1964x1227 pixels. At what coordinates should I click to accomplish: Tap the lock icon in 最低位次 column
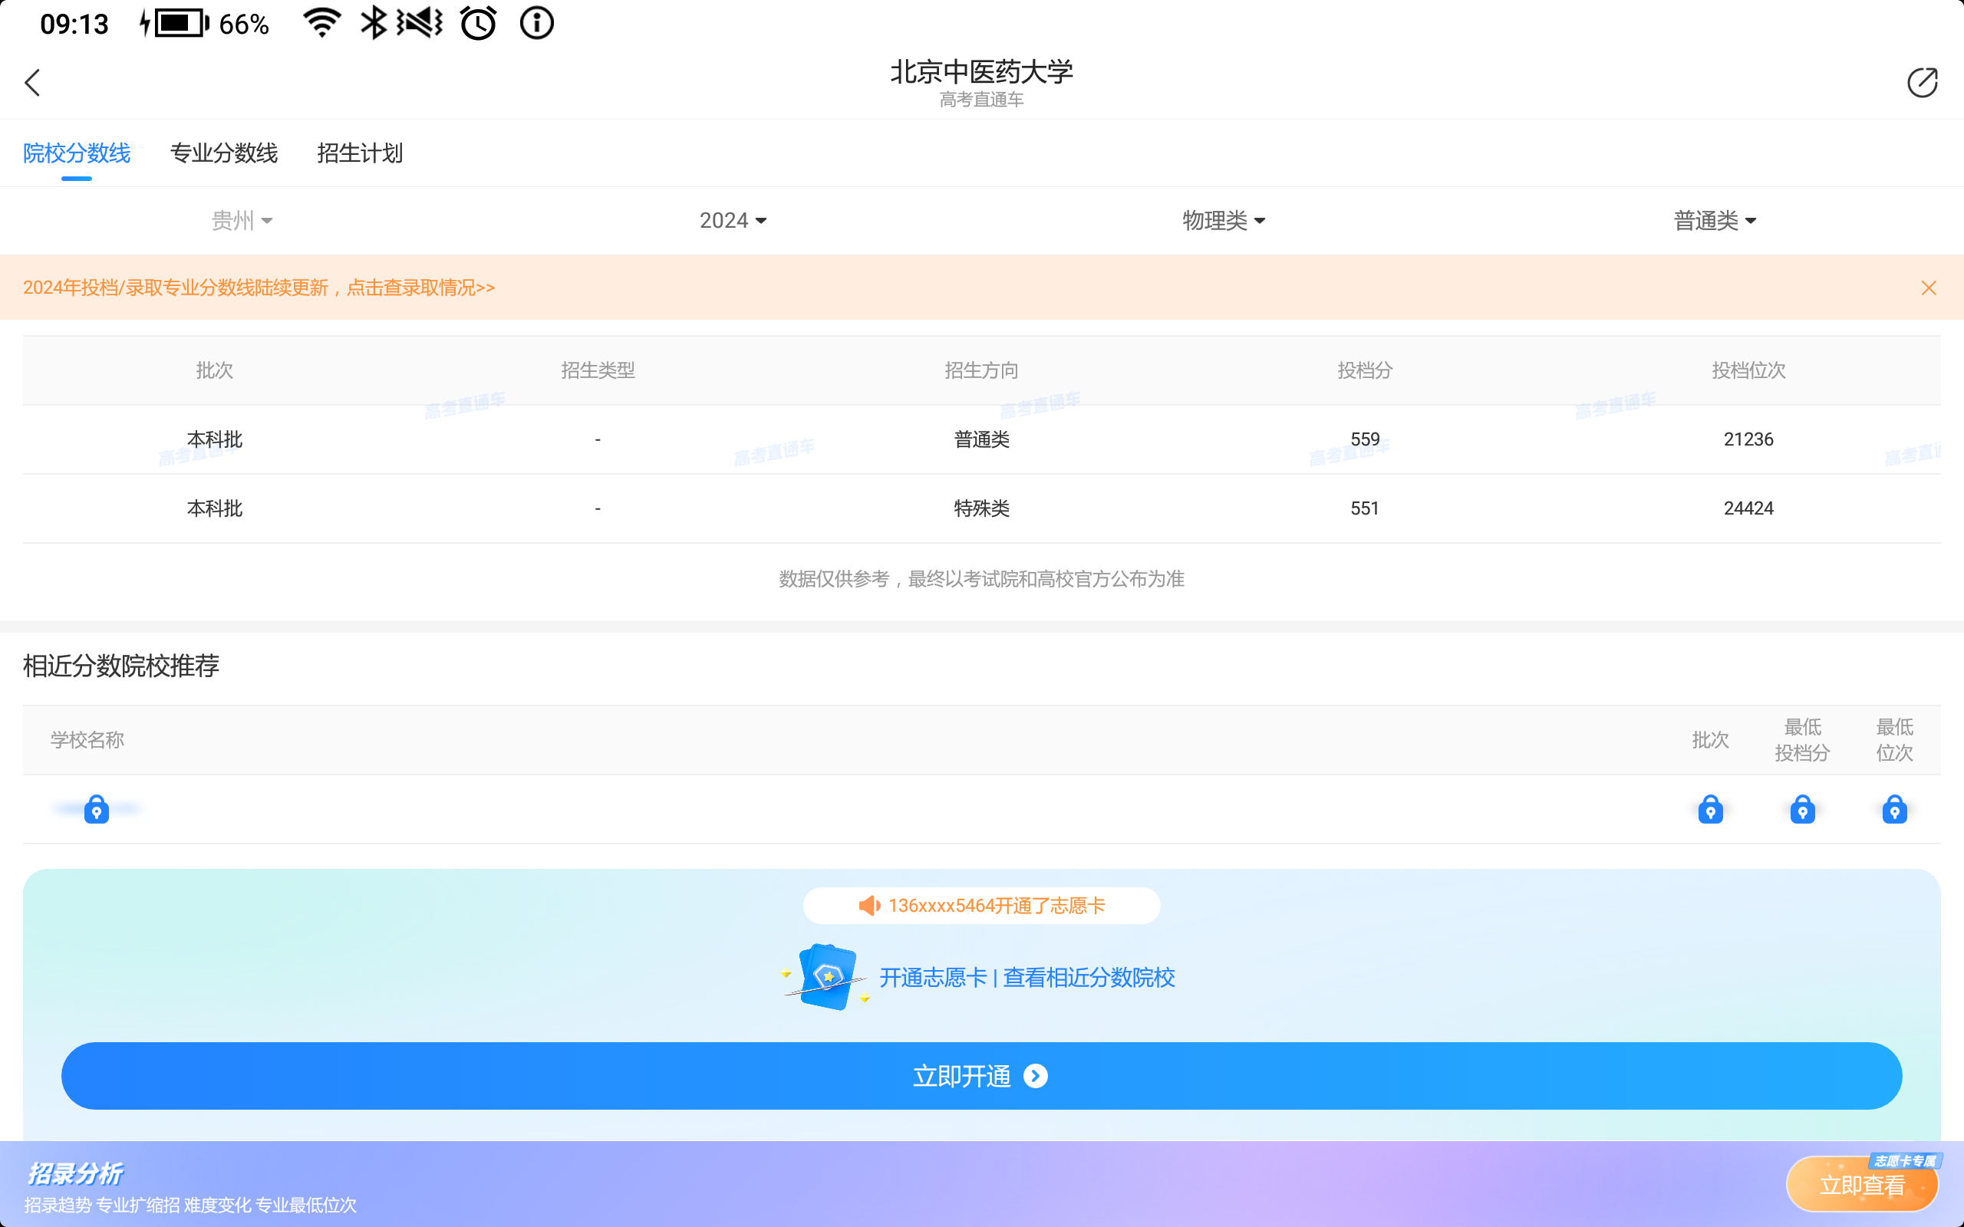pyautogui.click(x=1894, y=809)
